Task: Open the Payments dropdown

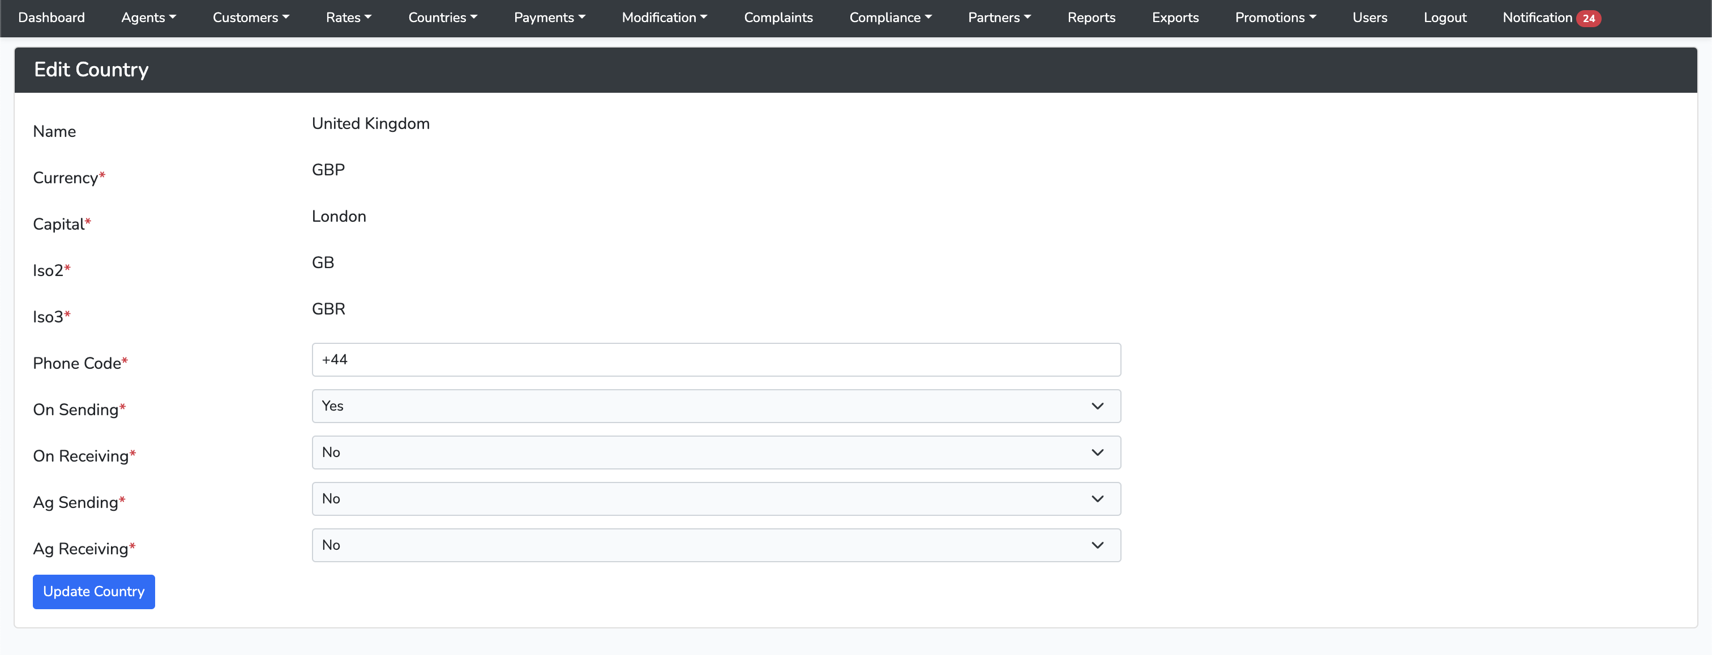Action: [x=549, y=18]
